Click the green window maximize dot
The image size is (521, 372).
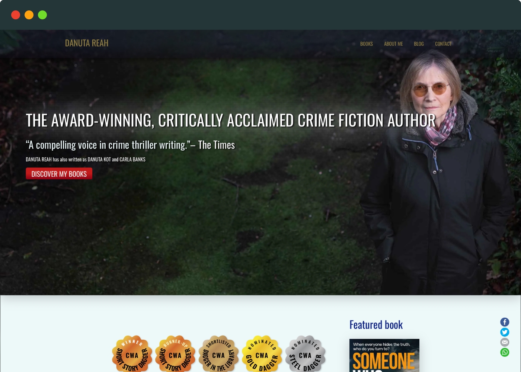(x=42, y=15)
